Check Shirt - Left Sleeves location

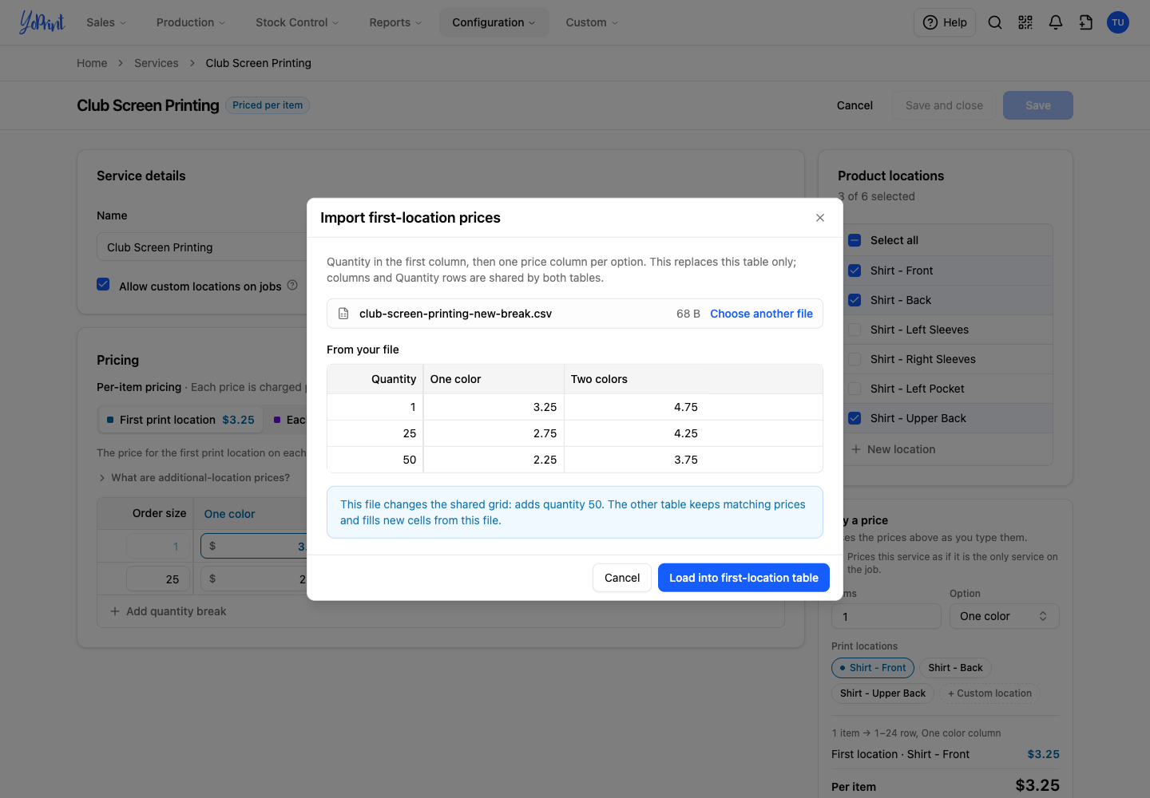coord(855,330)
